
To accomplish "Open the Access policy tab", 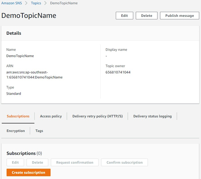I will pyautogui.click(x=51, y=116).
